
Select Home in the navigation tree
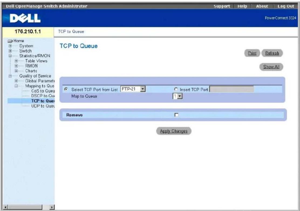[x=19, y=41]
